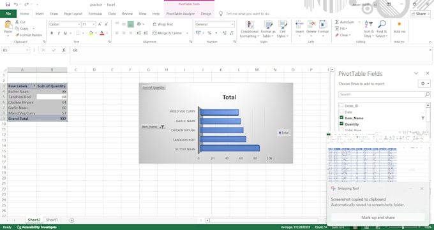434x230 pixels.
Task: Open the font name Calibri dropdown
Action: click(x=79, y=24)
